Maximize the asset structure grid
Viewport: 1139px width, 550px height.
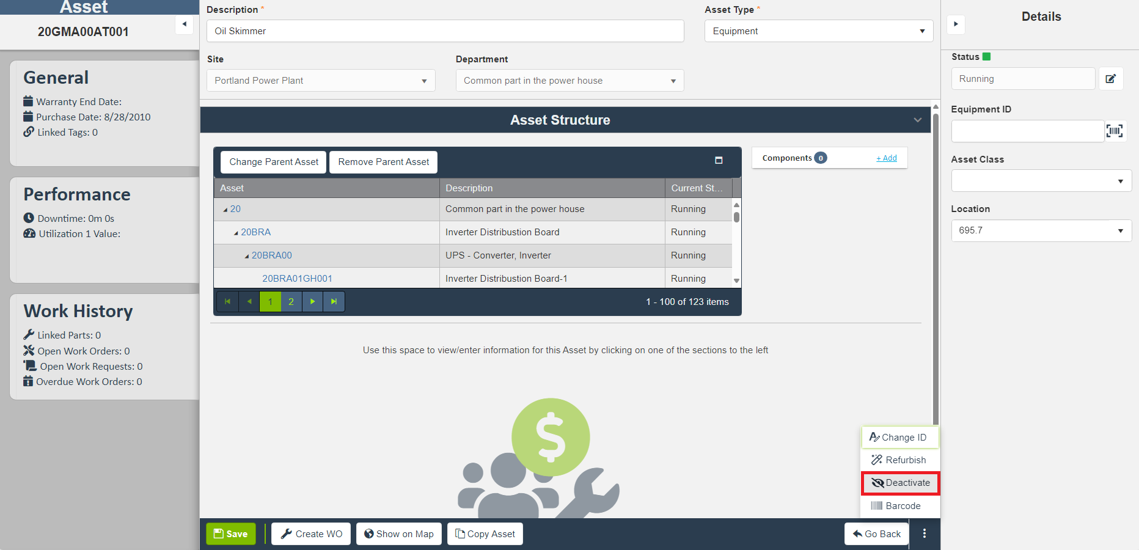[x=719, y=160]
